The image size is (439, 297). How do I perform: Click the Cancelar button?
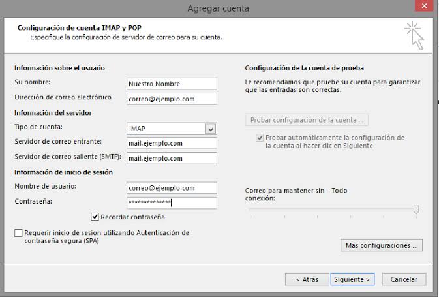[x=404, y=279]
